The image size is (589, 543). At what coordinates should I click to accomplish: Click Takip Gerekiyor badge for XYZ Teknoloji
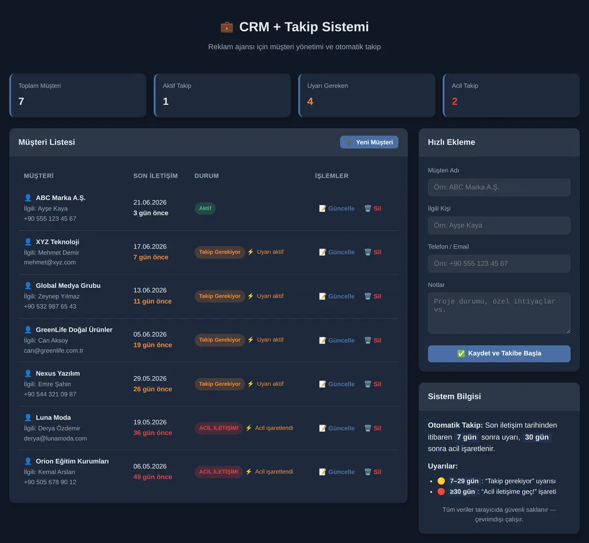coord(219,252)
